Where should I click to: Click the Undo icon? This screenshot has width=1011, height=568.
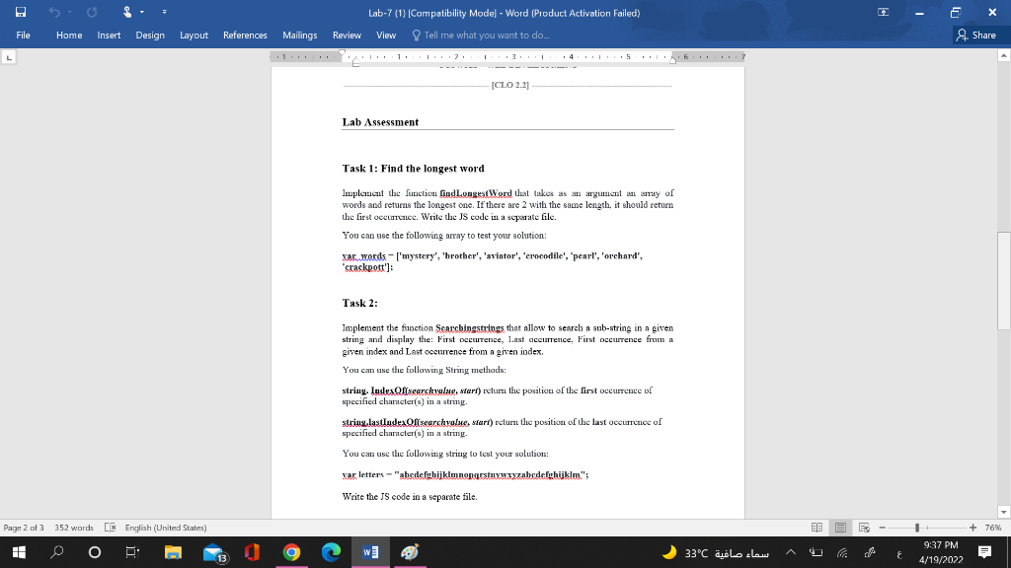54,11
